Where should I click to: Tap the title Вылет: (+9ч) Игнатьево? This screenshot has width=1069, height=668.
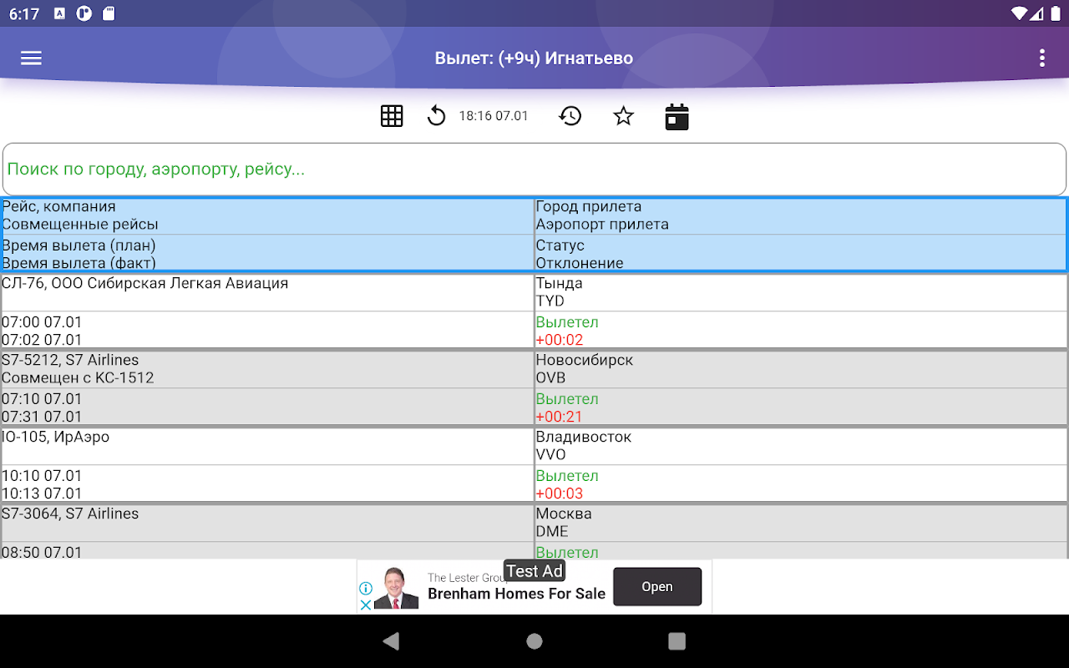pyautogui.click(x=534, y=58)
